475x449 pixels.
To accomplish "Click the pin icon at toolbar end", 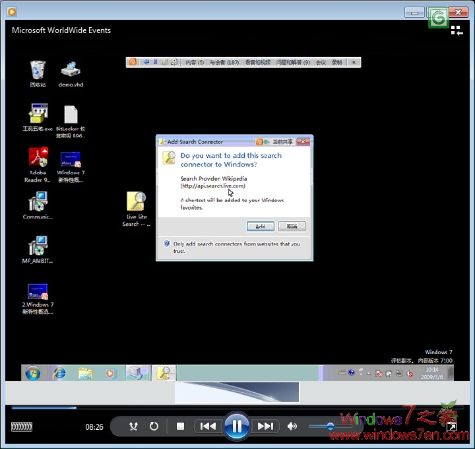I will tap(354, 62).
